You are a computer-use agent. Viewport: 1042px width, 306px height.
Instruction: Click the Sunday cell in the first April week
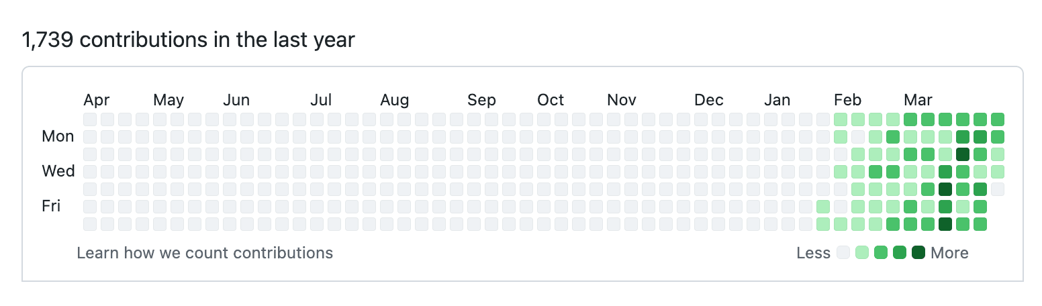tap(90, 119)
